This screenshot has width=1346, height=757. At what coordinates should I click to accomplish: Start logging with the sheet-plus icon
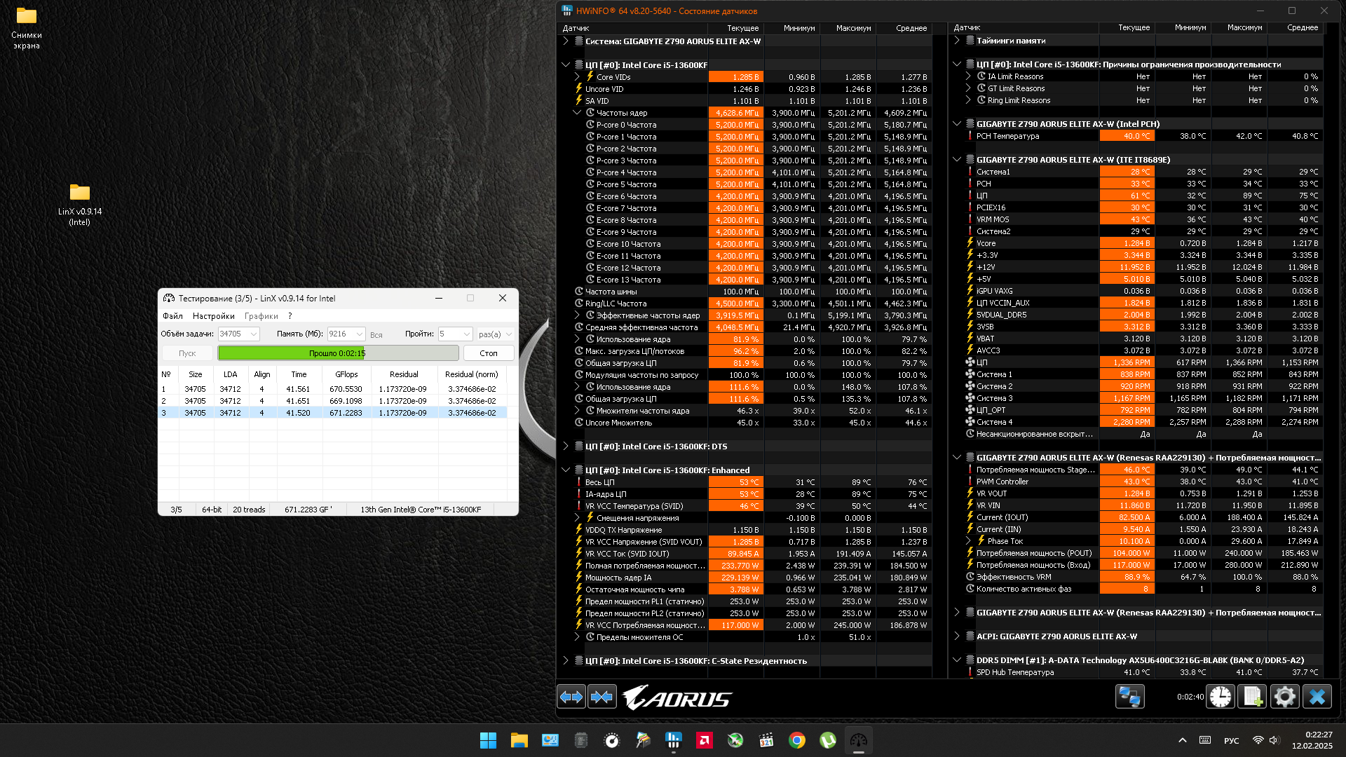pos(1252,697)
